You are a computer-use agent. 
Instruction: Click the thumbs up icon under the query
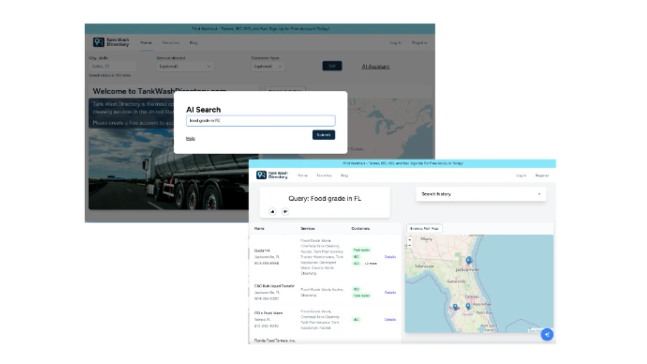point(273,211)
